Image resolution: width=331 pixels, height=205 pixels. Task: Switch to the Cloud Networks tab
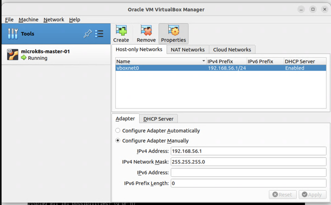(x=232, y=50)
